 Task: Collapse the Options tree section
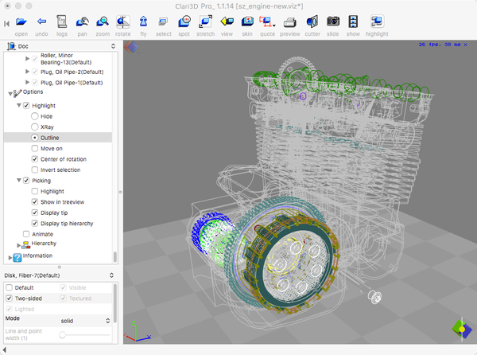click(10, 94)
